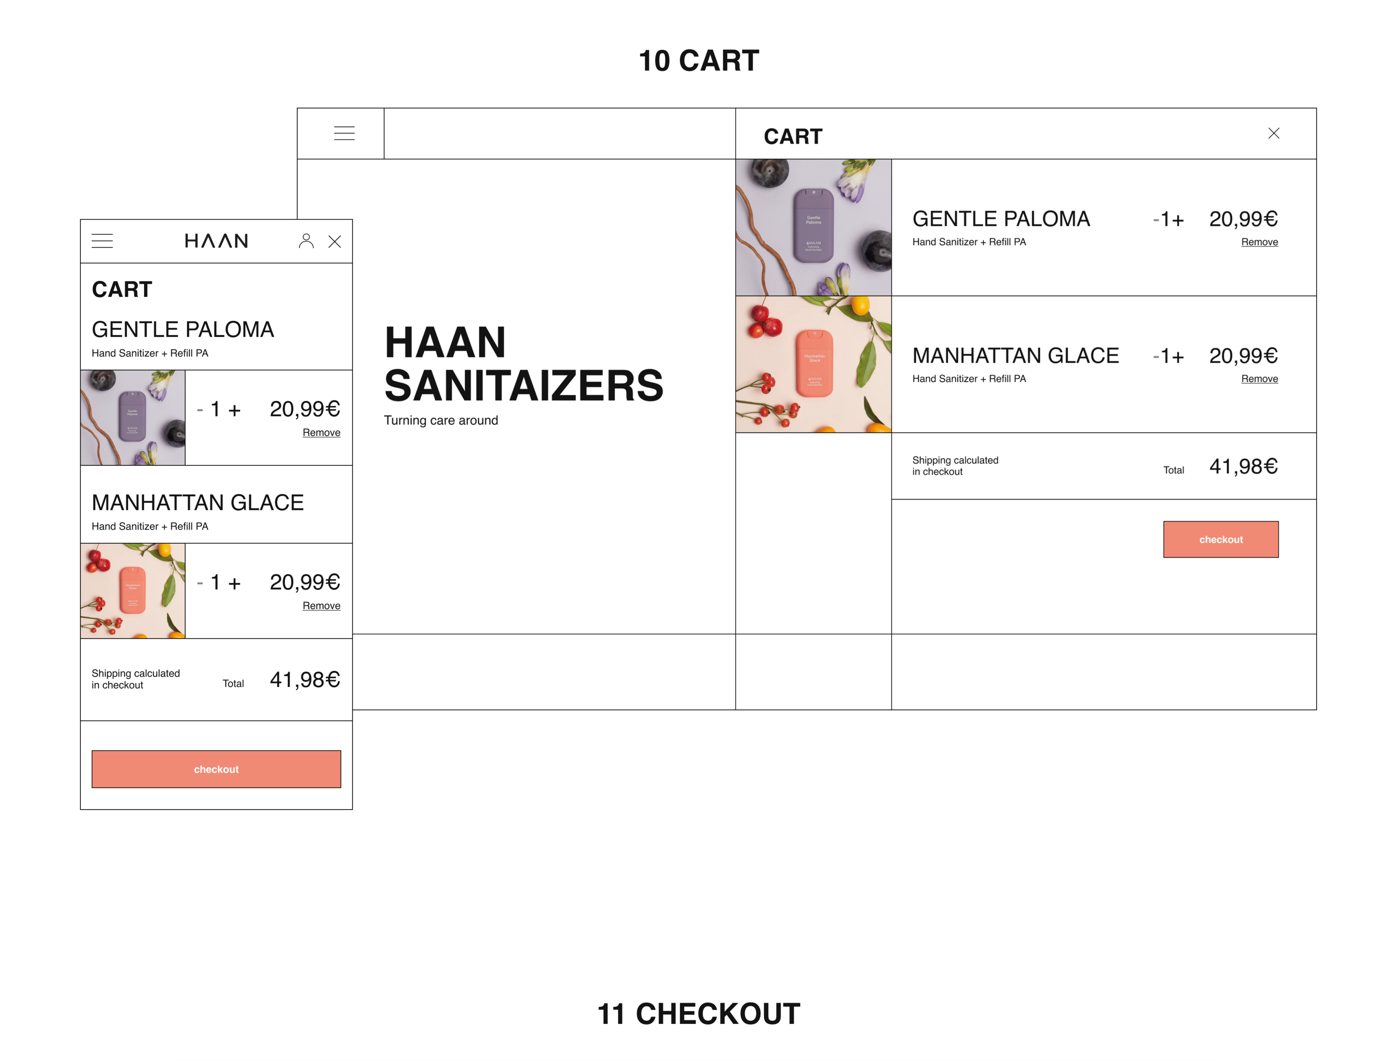Click the HAAN logo in mobile header

(216, 241)
